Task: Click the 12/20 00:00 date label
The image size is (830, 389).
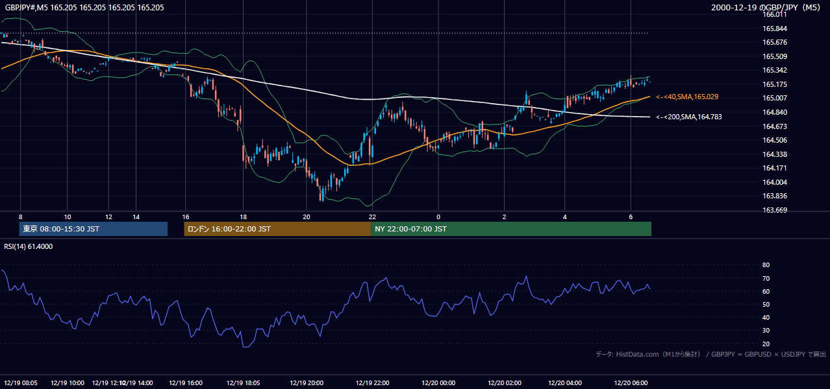Action: click(x=438, y=383)
